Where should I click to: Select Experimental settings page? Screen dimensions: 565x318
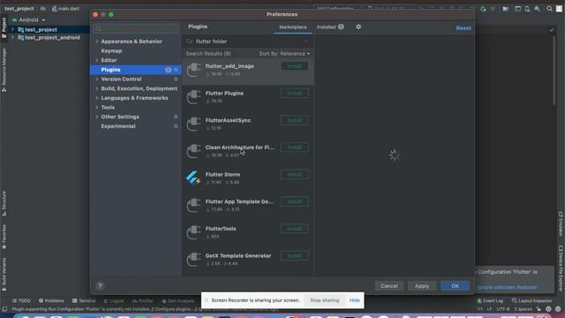tap(118, 126)
